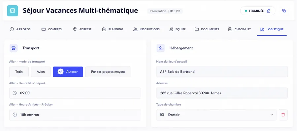Delete room type with the red trash icon
The height and width of the screenshot is (131, 297).
point(283,115)
